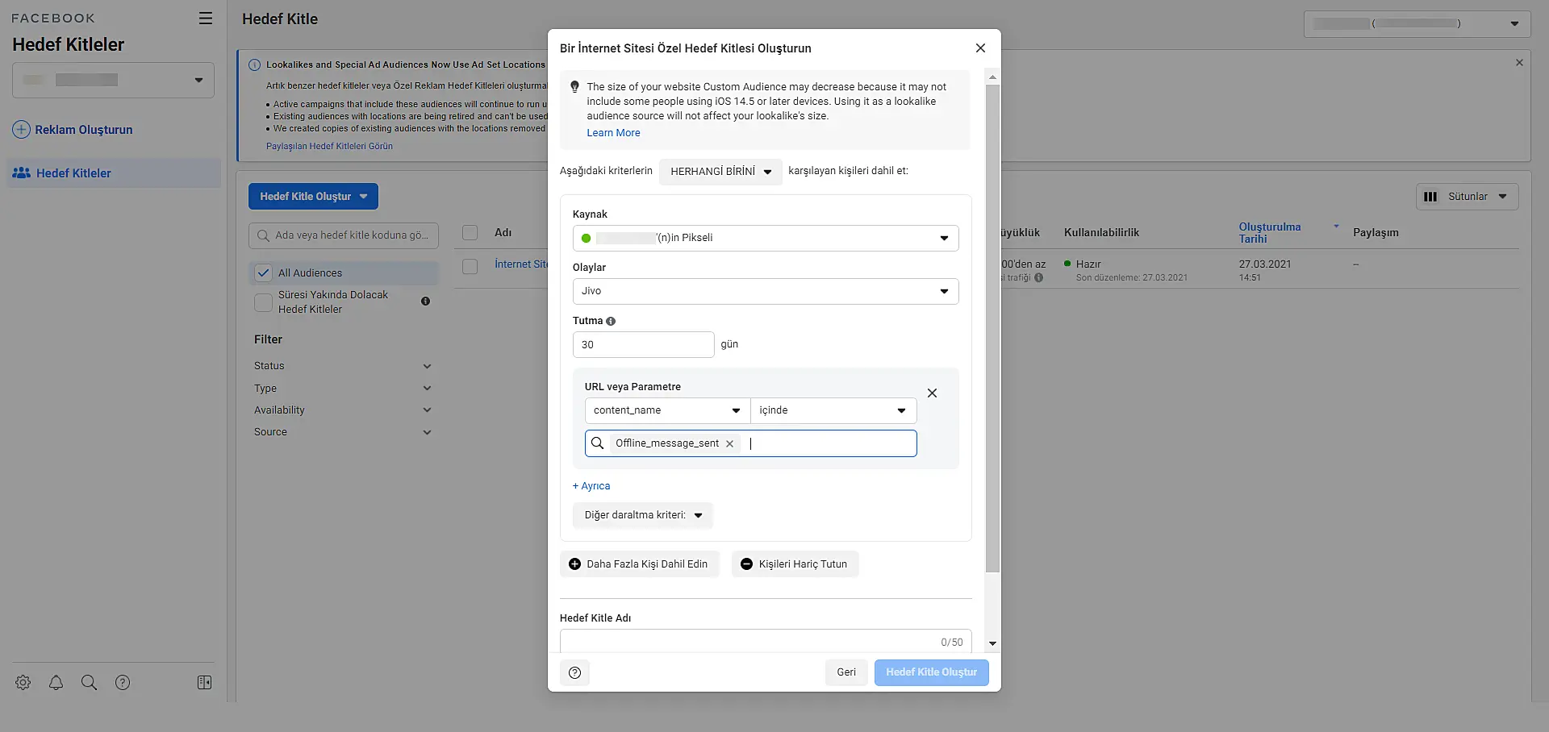1549x732 pixels.
Task: Select Hedef Kitleler in sidebar
Action: point(73,173)
